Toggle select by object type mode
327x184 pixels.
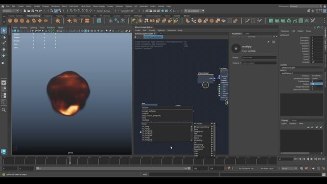pos(56,11)
